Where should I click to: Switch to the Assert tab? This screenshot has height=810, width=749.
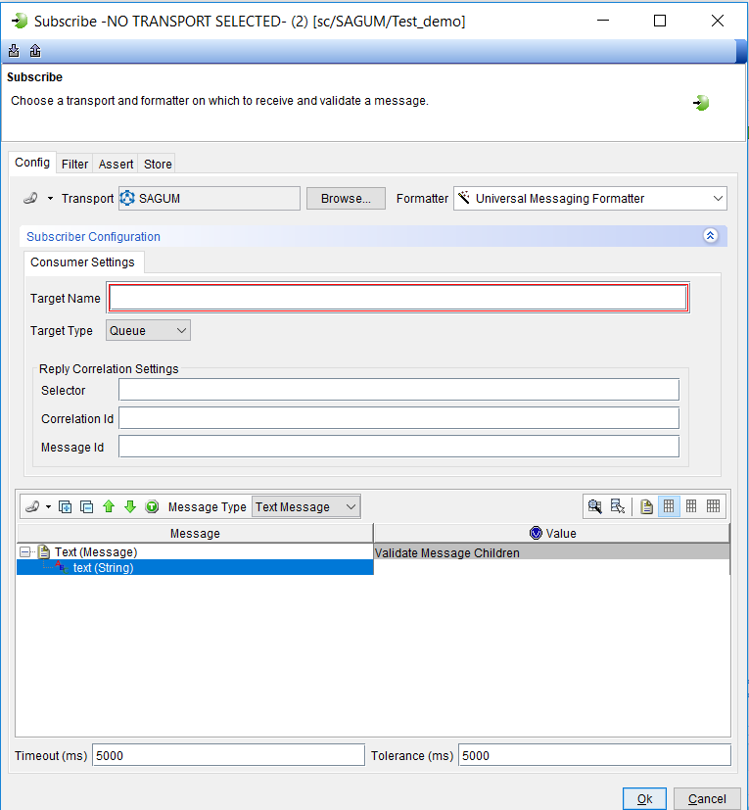point(116,164)
